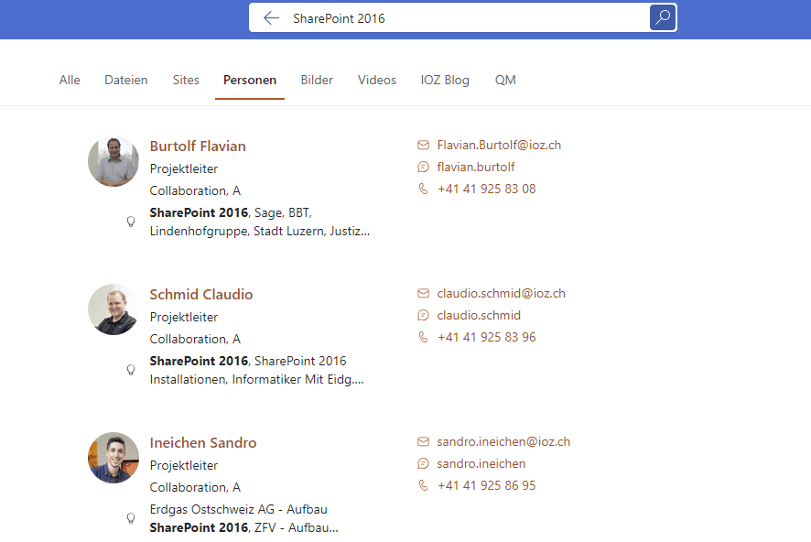Click 'Projektleiter' under Ineichen Sandro

184,465
